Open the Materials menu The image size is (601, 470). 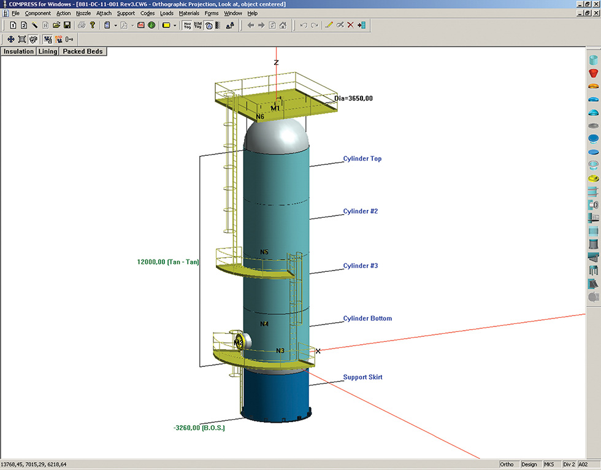point(189,13)
